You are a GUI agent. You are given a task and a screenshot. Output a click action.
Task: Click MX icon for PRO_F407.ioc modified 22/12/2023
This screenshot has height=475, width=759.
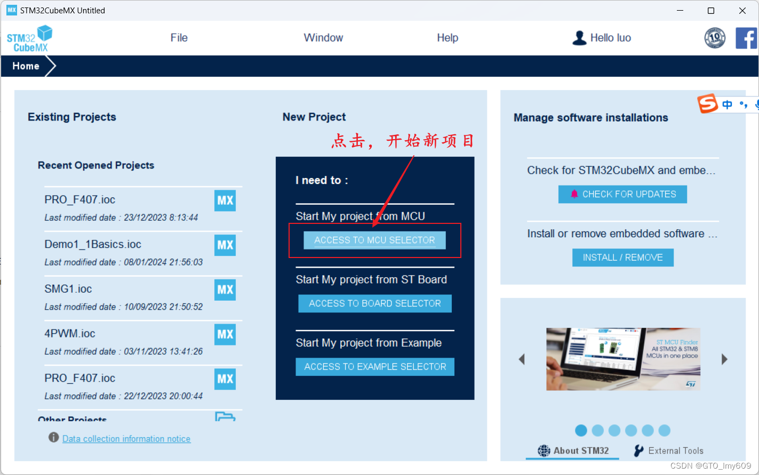coord(225,379)
